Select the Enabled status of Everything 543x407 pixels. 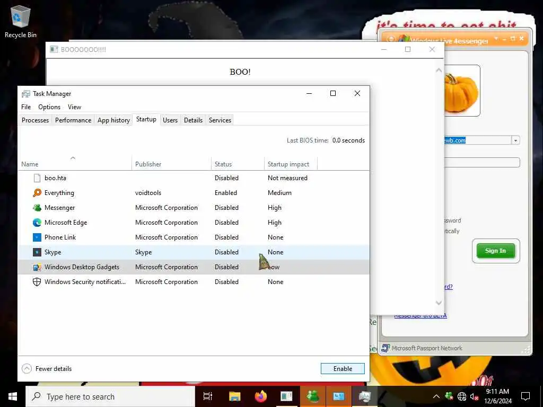pyautogui.click(x=226, y=193)
